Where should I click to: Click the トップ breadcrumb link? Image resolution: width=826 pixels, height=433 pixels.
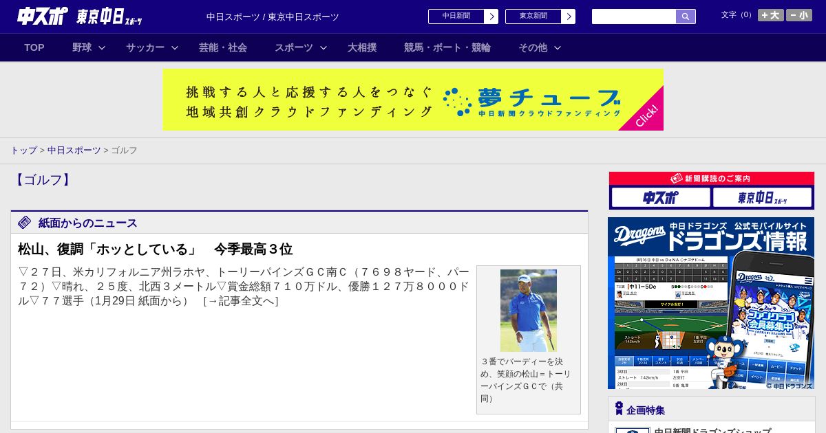pos(23,151)
